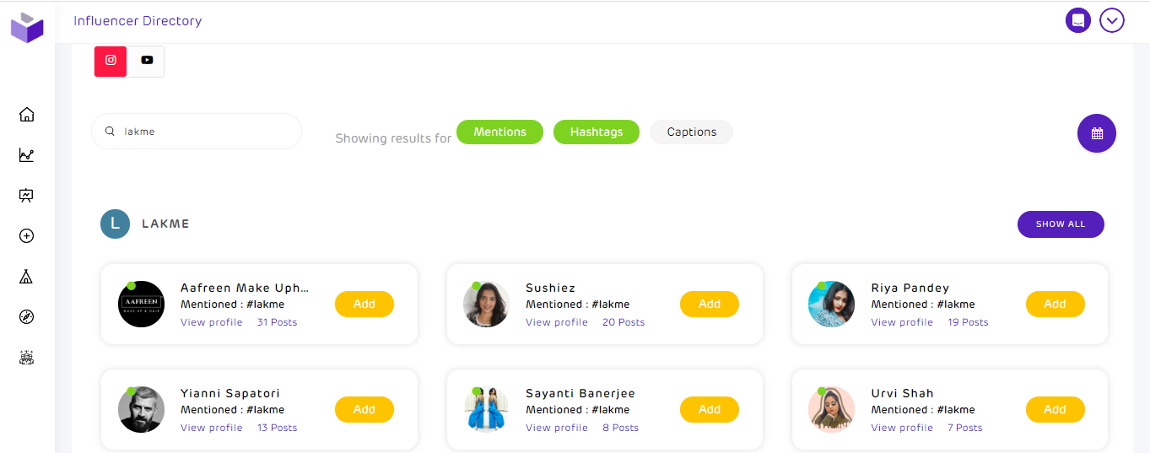The image size is (1150, 453).
Task: Click Yianni Sapatori's profile photo
Action: tap(141, 410)
